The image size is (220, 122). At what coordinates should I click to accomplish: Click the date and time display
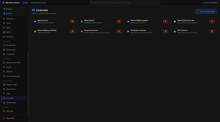tap(210, 3)
